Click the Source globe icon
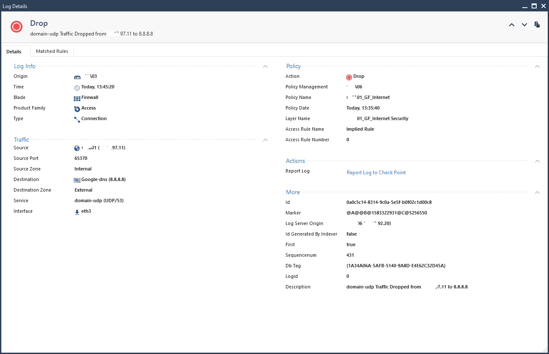The height and width of the screenshot is (354, 549). pos(77,148)
